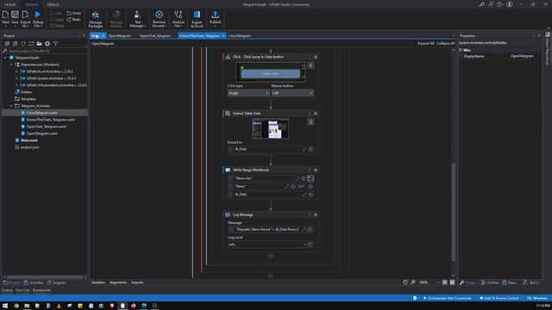Collapse the Extract Table Data activity
Screen dimensions: 552x310
[x=316, y=113]
